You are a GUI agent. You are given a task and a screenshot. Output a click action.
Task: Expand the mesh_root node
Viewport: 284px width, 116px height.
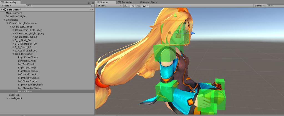(x=7, y=98)
